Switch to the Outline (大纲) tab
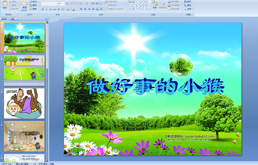The width and height of the screenshot is (258, 165). coord(12,19)
